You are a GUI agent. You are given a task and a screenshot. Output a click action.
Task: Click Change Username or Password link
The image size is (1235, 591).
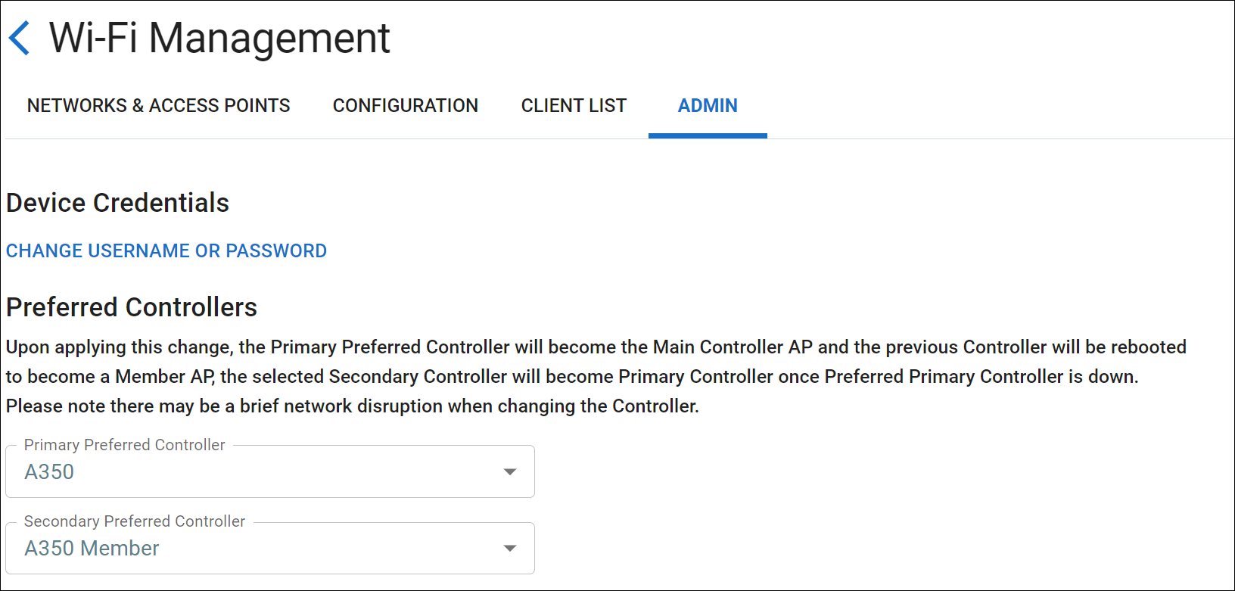click(x=166, y=251)
